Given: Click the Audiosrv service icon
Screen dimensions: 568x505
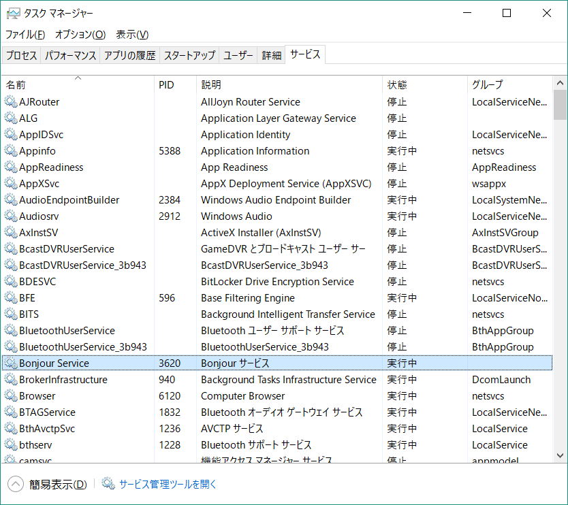Looking at the screenshot, I should pyautogui.click(x=11, y=216).
